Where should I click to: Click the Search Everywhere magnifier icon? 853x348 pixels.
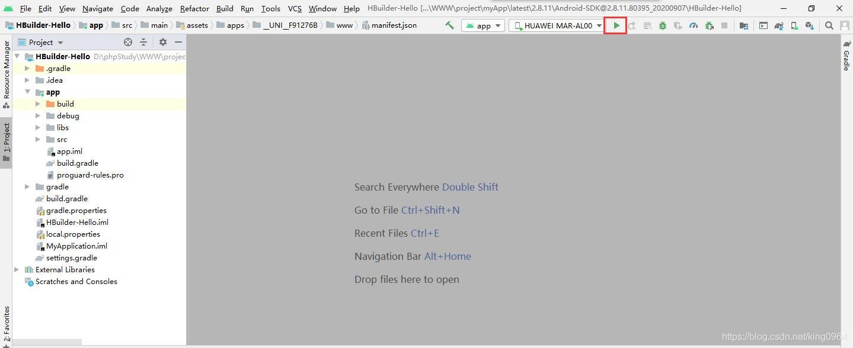point(829,25)
